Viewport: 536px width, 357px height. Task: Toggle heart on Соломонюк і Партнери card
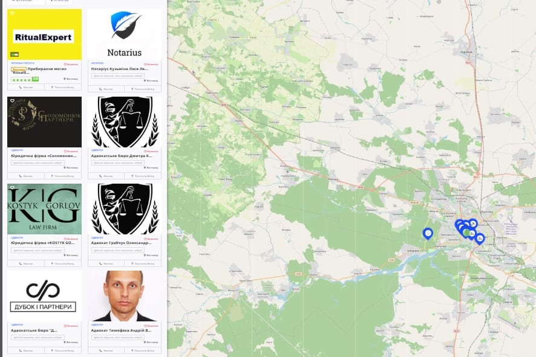coord(12,101)
